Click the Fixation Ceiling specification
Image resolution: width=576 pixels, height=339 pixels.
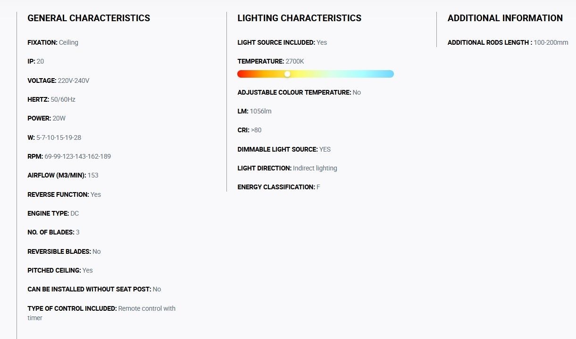(x=53, y=42)
